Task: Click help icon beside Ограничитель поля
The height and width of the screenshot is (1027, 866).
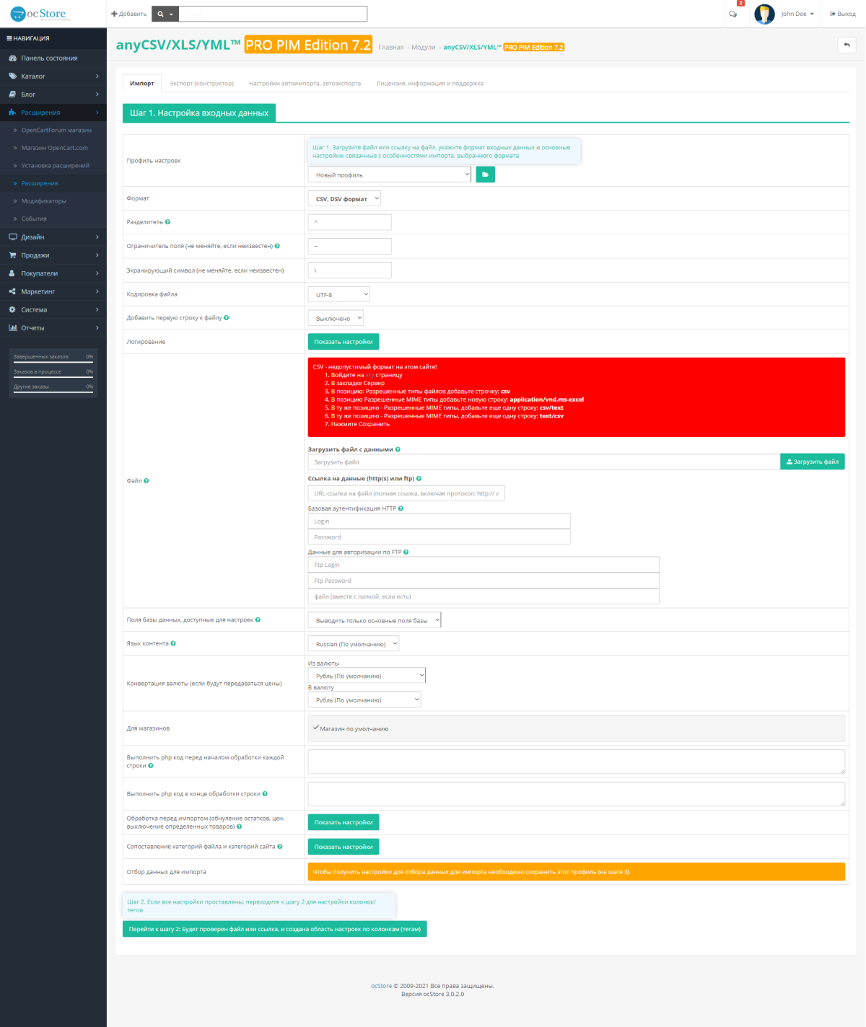Action: (277, 246)
